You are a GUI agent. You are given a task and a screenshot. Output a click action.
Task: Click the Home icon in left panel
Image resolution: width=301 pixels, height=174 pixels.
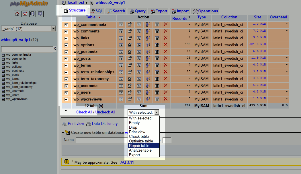pyautogui.click(x=17, y=13)
